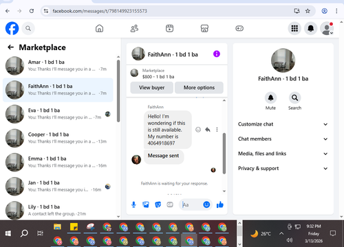Expand the Customize chat section
The height and width of the screenshot is (247, 344).
click(x=283, y=124)
